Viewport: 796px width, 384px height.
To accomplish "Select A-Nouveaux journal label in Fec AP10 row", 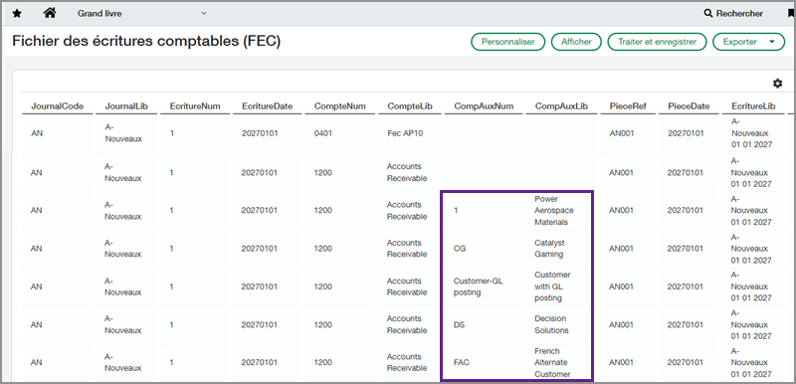I will (x=123, y=133).
